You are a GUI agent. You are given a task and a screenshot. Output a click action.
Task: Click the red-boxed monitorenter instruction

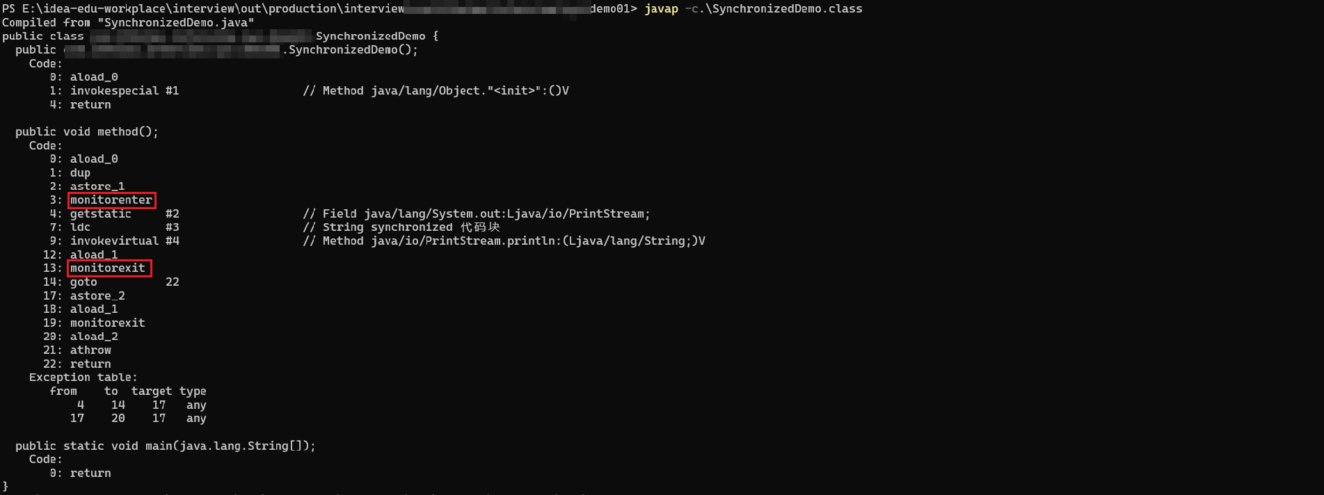111,200
